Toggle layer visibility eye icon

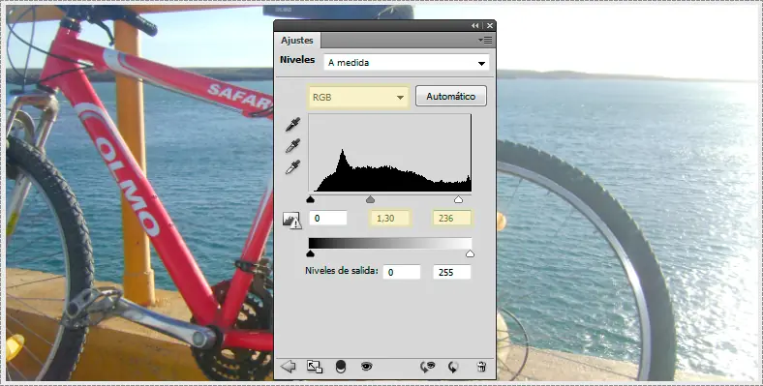click(x=366, y=367)
